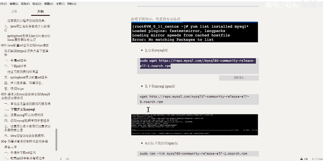Click the sudo rpm -ivh code block

[198, 154]
